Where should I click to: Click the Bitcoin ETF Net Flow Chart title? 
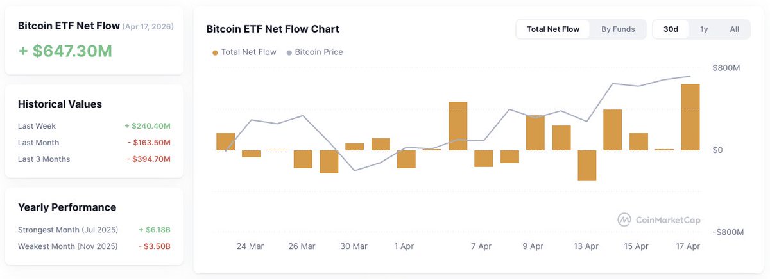(x=273, y=29)
